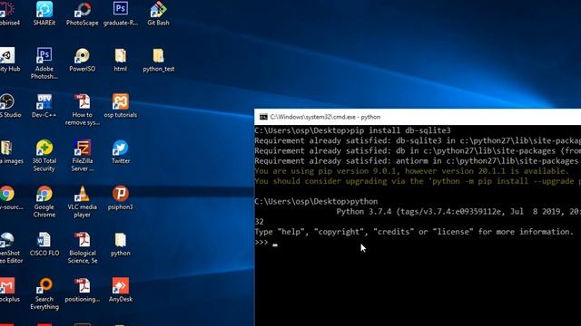
Task: Launch AnyDesk from the desktop
Action: [121, 290]
